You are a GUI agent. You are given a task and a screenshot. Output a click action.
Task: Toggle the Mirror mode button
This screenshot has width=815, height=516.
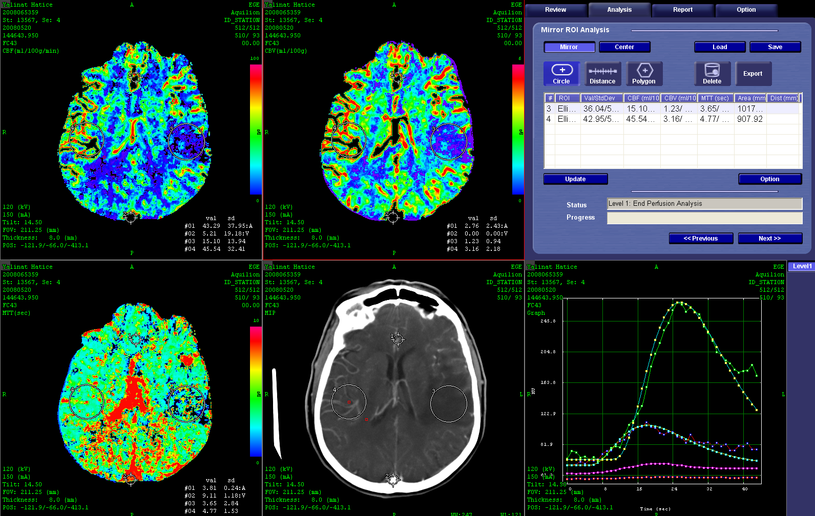569,47
